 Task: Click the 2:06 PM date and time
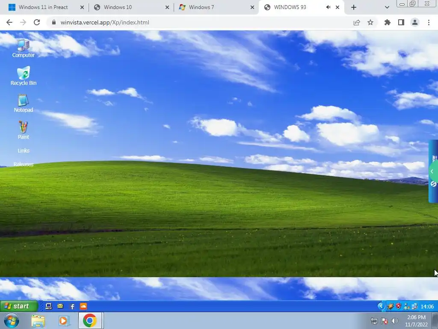tap(416, 321)
